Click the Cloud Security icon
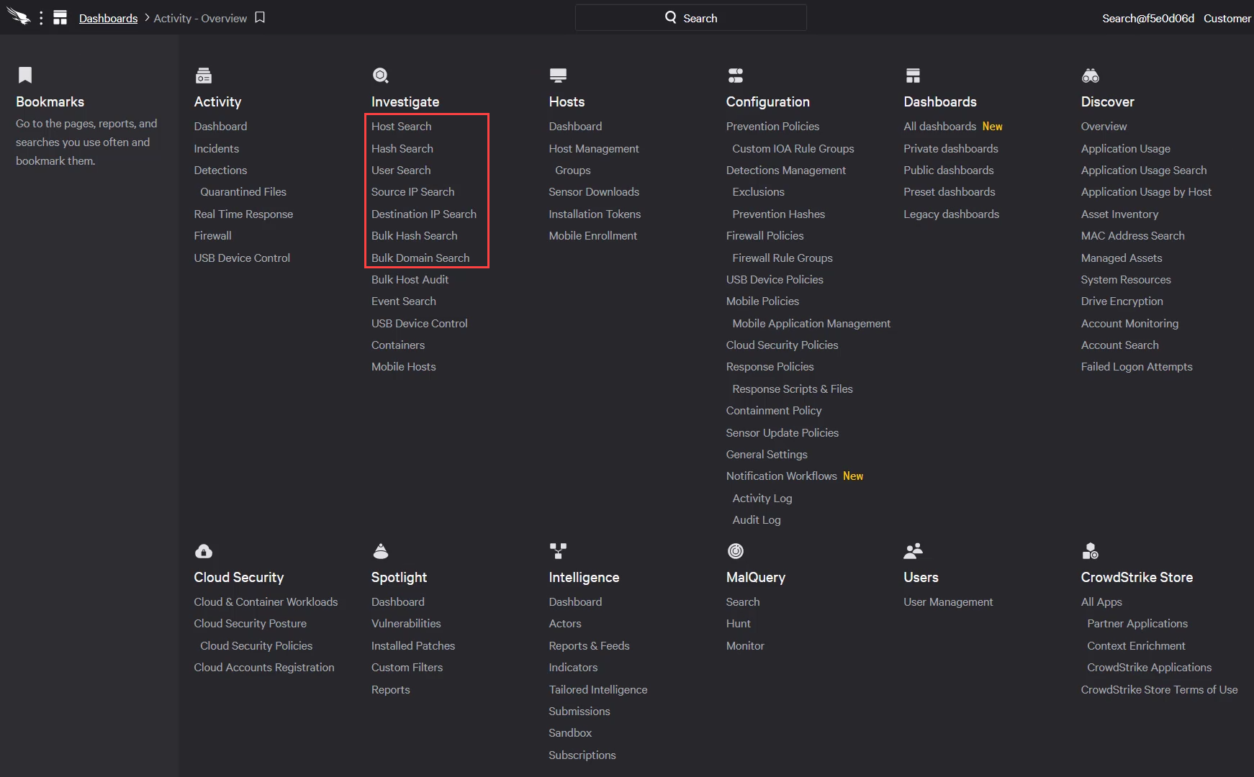The width and height of the screenshot is (1254, 777). click(204, 551)
